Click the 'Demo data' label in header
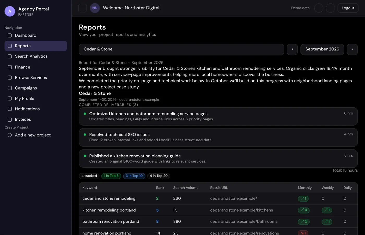Image resolution: width=365 pixels, height=235 pixels. [x=300, y=8]
